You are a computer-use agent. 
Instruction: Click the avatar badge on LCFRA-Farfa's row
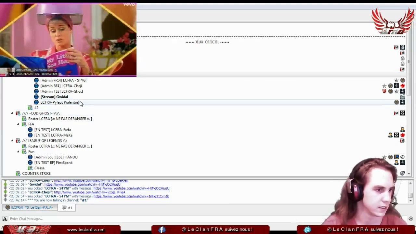point(402,130)
